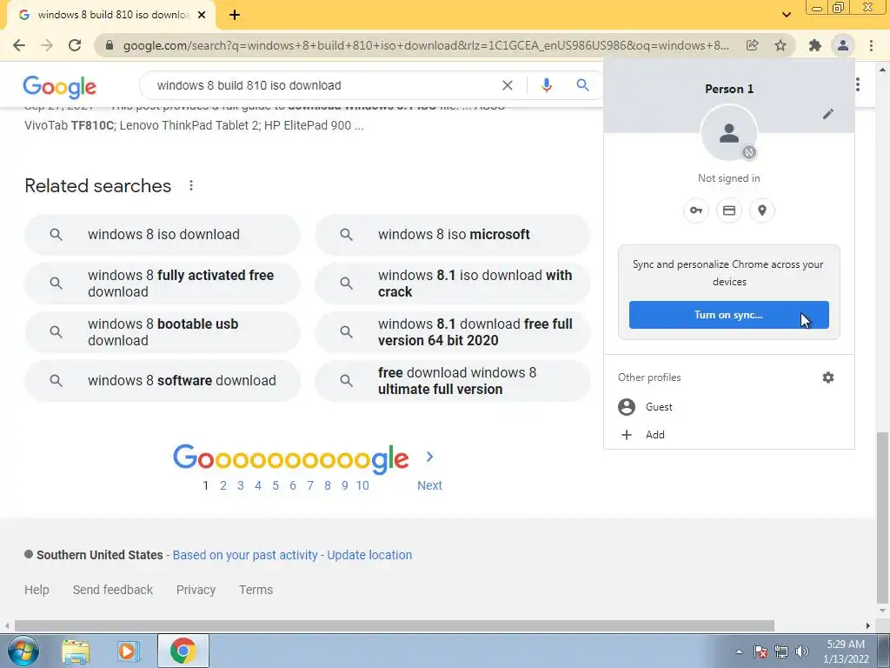Open Chrome three-dot menu
890x668 pixels.
871,45
